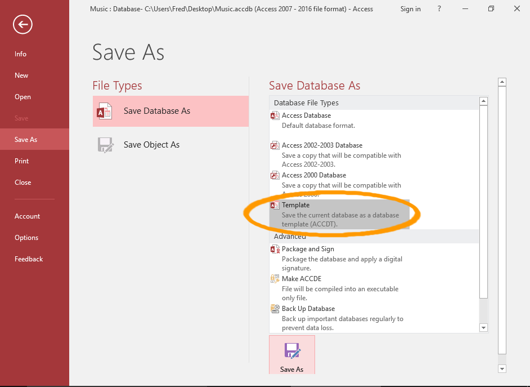Close the Access window
The height and width of the screenshot is (387, 530).
(x=517, y=9)
